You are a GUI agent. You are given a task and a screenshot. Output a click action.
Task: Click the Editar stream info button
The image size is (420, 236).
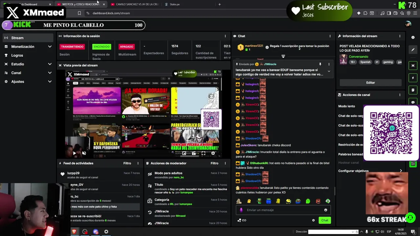click(x=370, y=83)
